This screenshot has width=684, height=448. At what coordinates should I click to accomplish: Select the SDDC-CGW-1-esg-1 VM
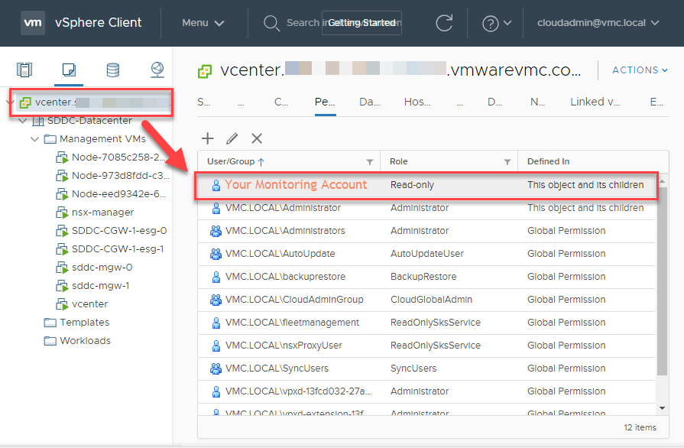point(118,249)
